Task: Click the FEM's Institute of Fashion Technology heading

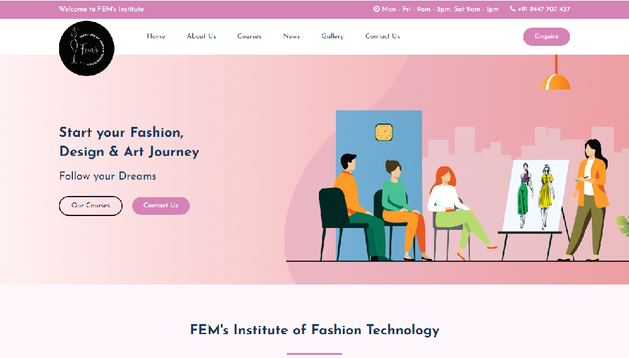Action: point(314,330)
